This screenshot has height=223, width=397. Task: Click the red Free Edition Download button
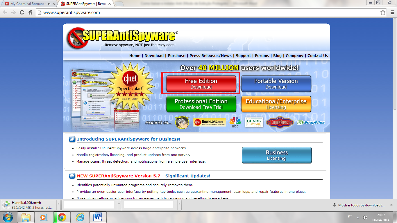coord(201,84)
